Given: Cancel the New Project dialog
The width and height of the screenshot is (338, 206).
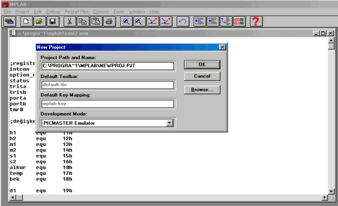Looking at the screenshot, I should click(x=202, y=76).
